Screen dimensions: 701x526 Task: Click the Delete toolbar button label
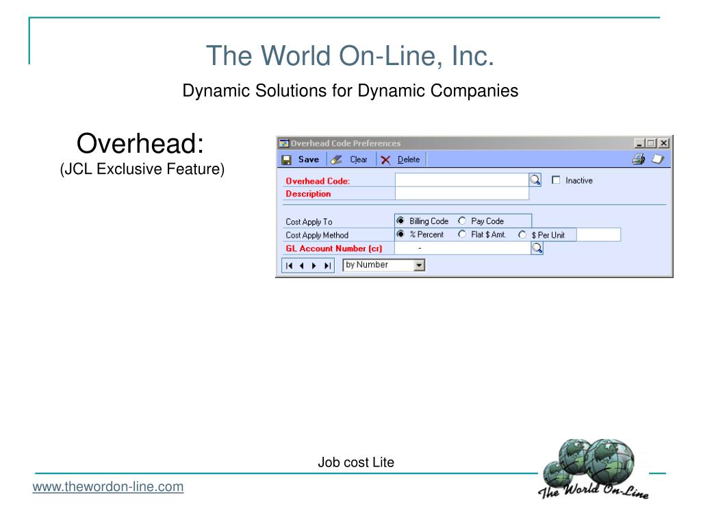coord(409,159)
